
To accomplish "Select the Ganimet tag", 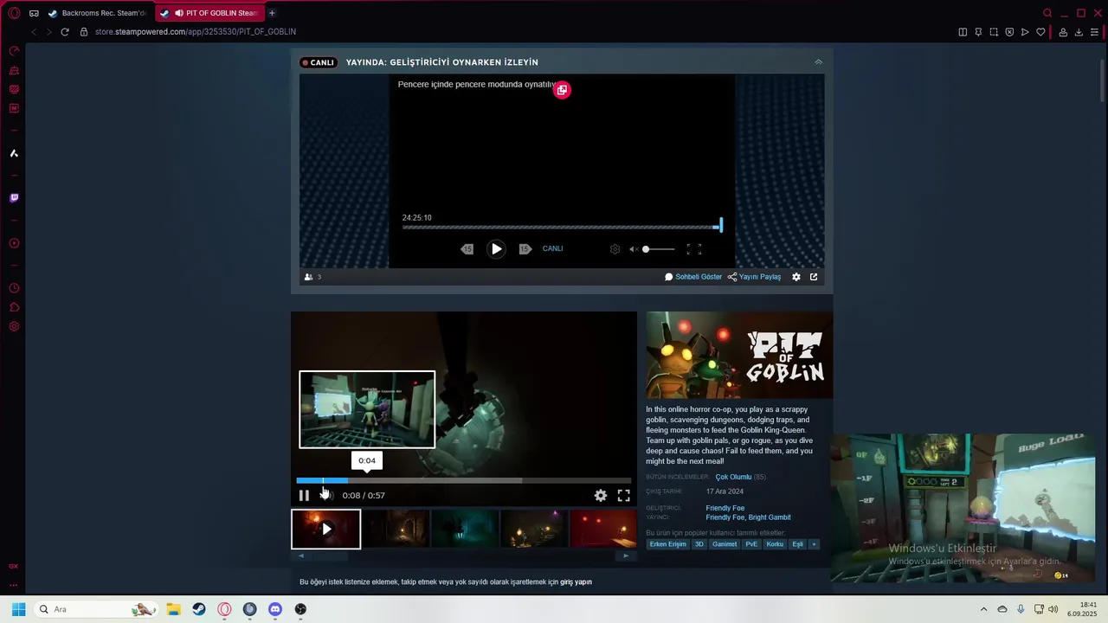I will click(725, 544).
